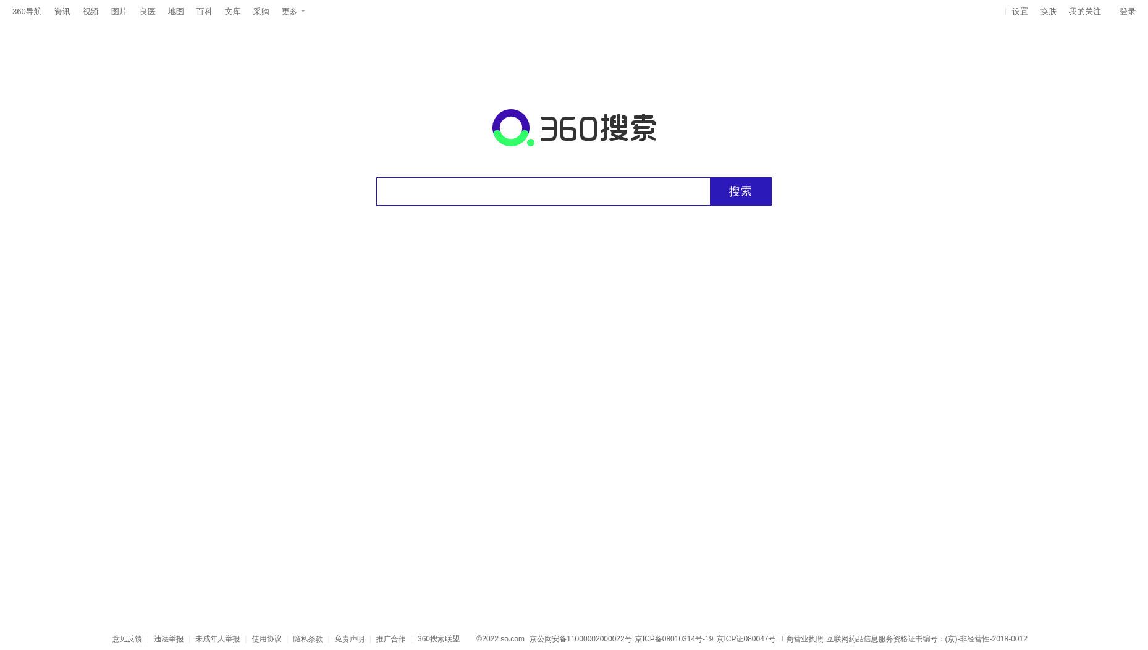Open 隐私条款 privacy link
Image resolution: width=1148 pixels, height=650 pixels.
308,639
